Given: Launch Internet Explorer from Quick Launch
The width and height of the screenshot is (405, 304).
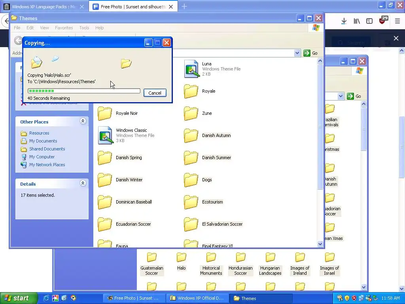Looking at the screenshot, I should 46,298.
